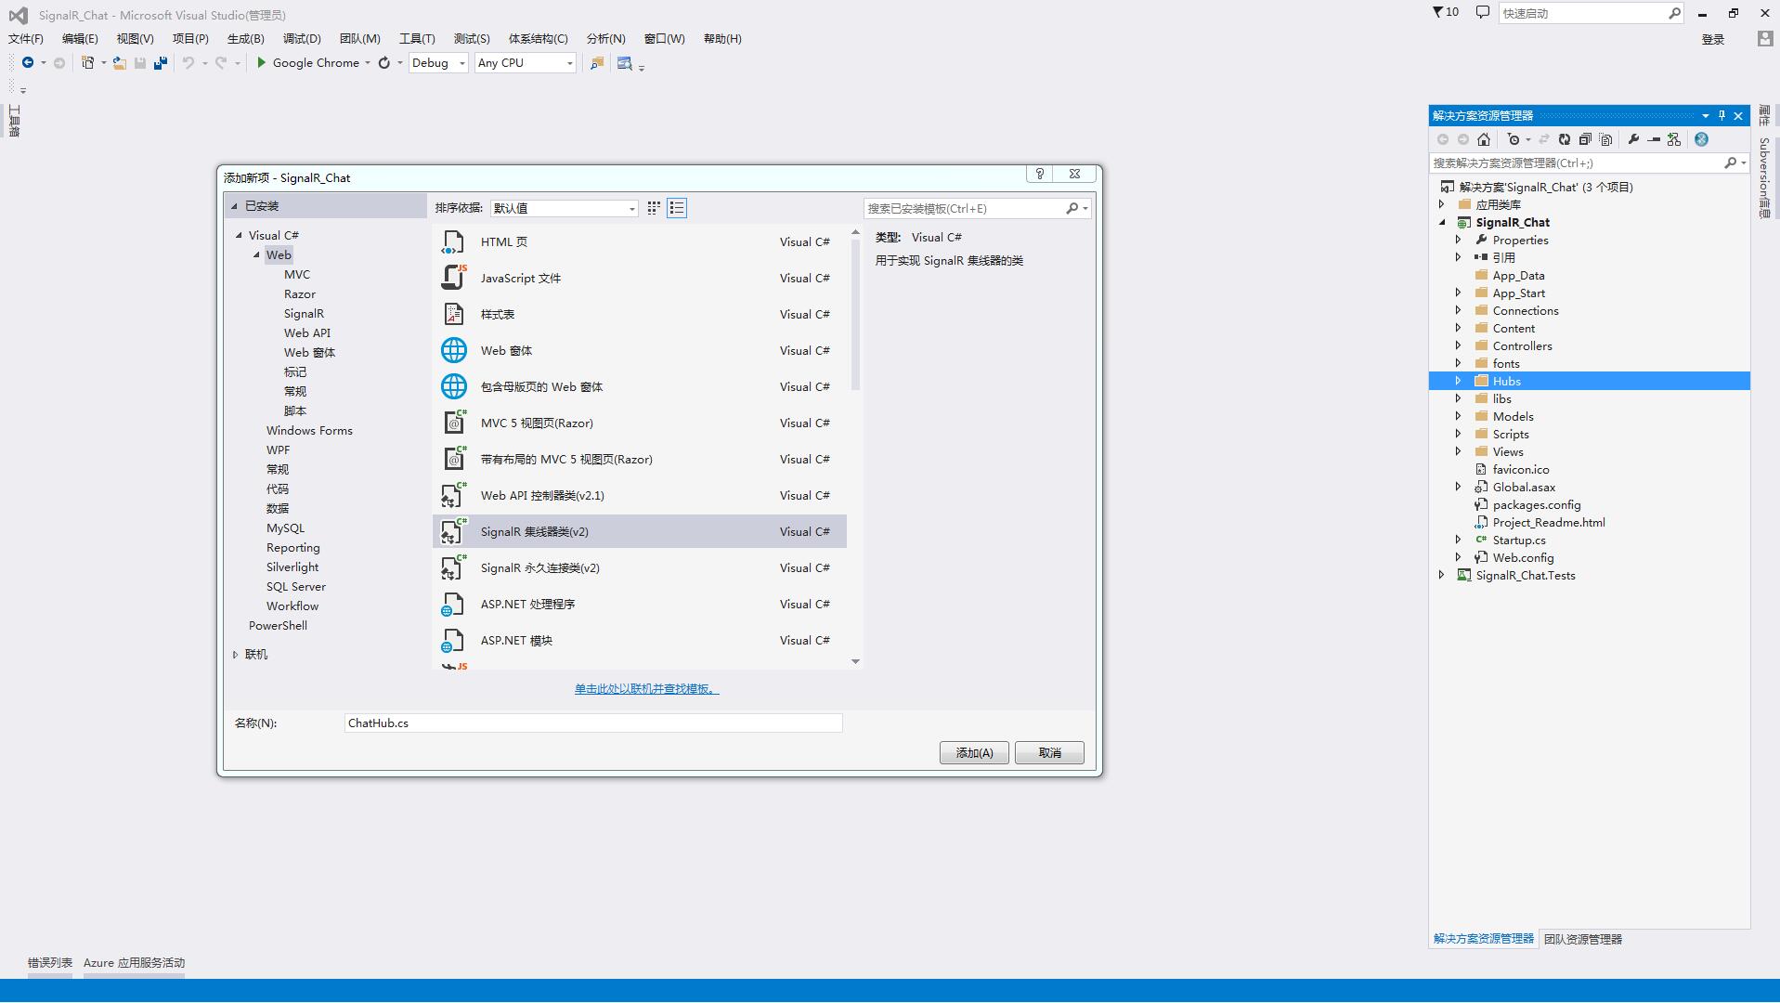The width and height of the screenshot is (1780, 1003).
Task: Click the template search magnifier icon
Action: click(1072, 209)
